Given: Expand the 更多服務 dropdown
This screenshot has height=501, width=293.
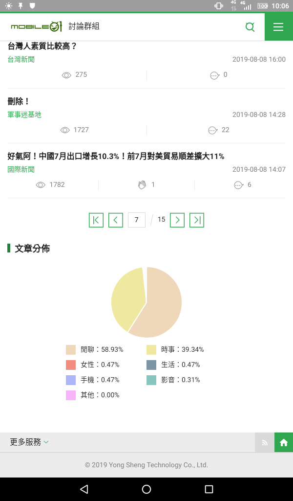Looking at the screenshot, I should point(29,442).
